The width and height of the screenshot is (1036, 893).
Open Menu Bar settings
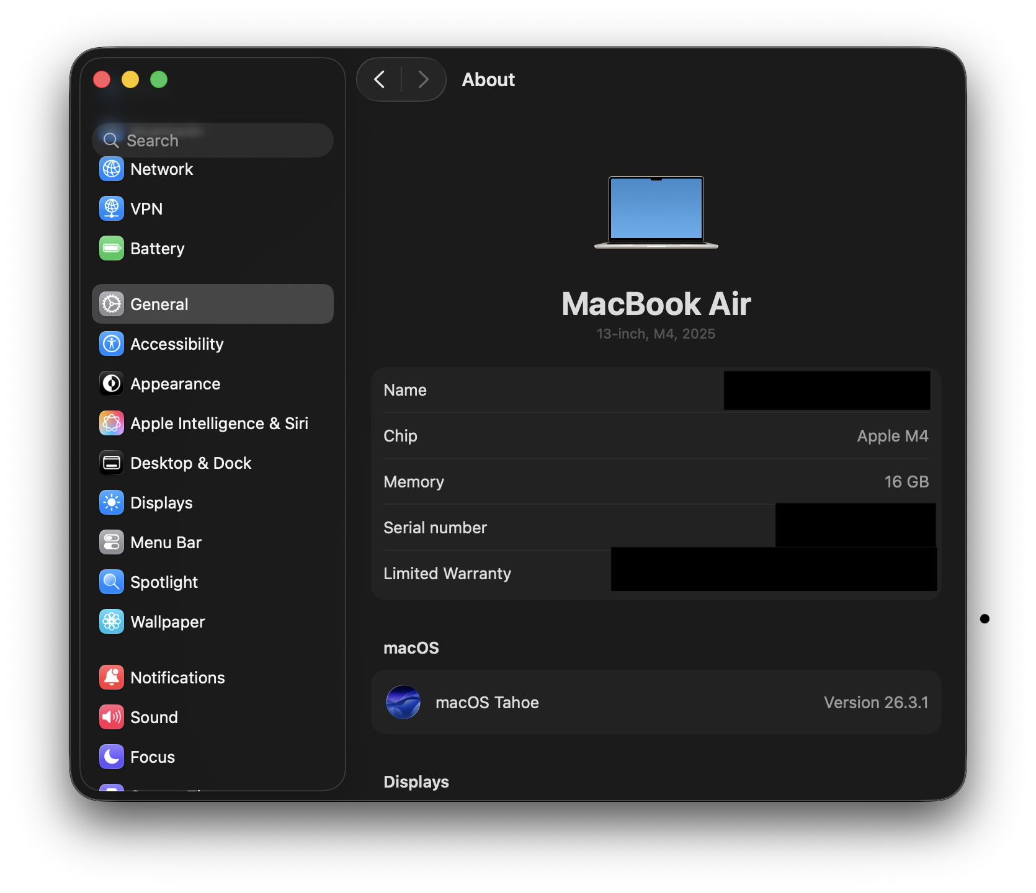pos(213,542)
